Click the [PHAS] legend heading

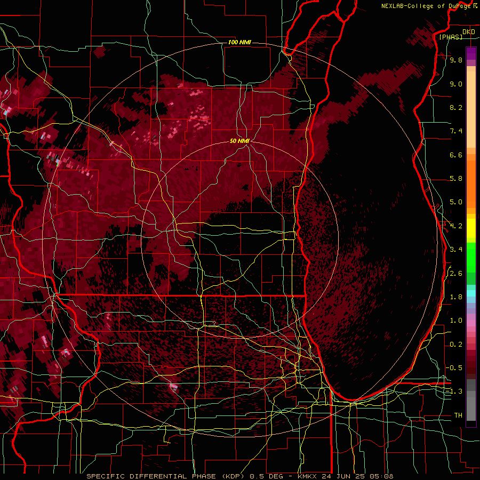coord(451,37)
